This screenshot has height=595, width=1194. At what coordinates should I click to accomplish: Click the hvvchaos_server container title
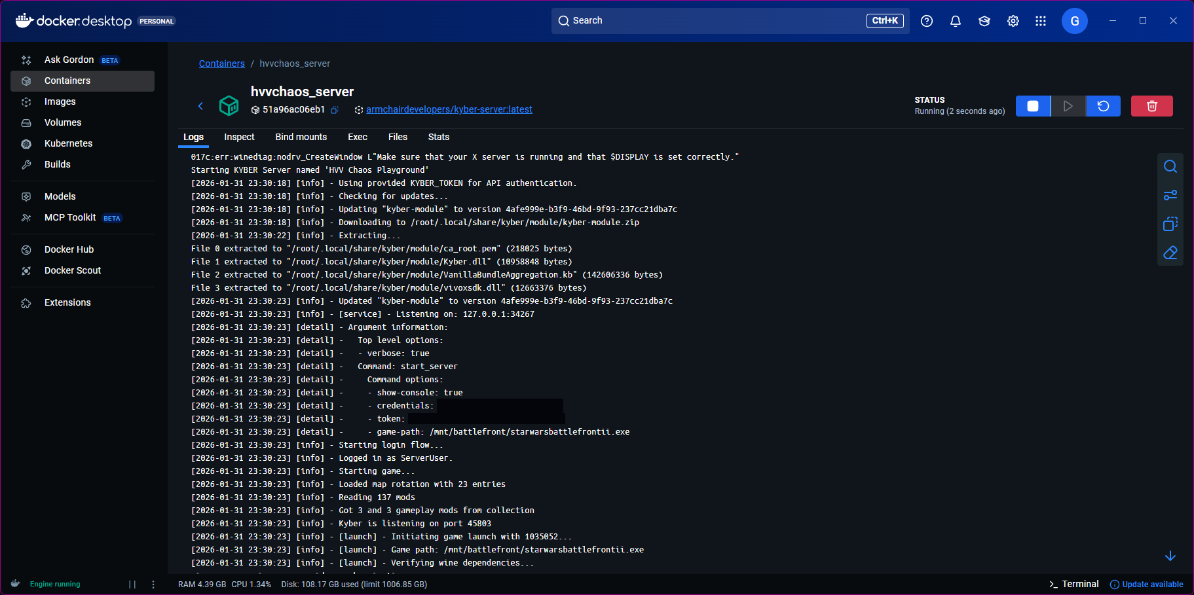[302, 92]
